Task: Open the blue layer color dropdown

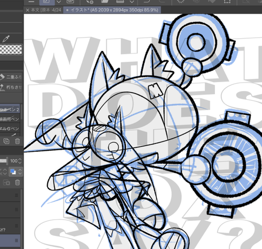Action: (16, 172)
